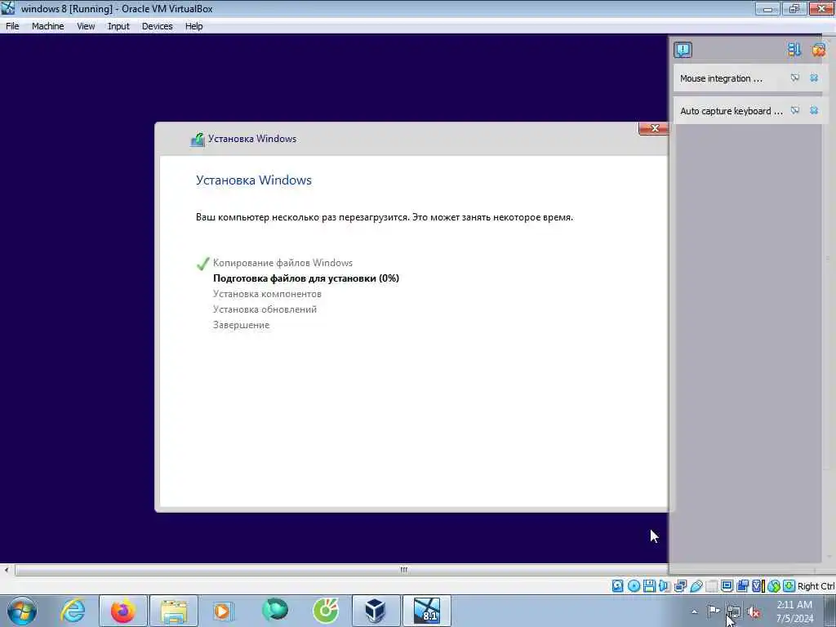Click the CPU virtualization status icon
This screenshot has width=836, height=627.
pos(758,586)
